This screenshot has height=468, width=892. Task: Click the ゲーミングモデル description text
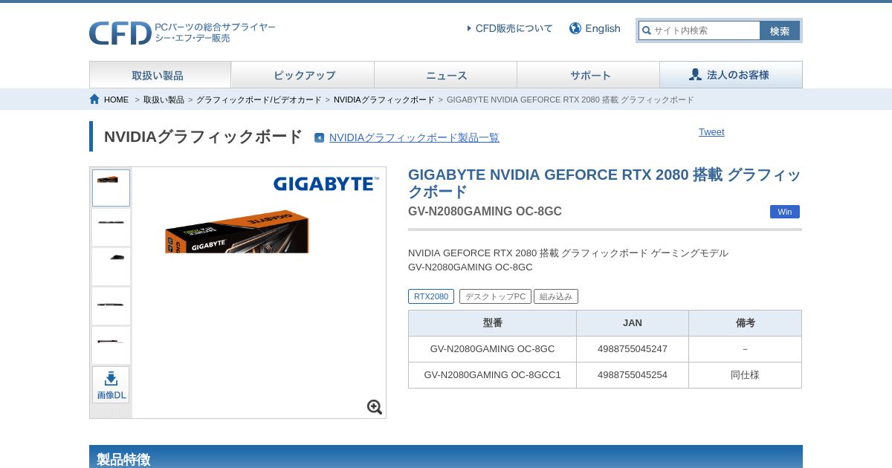pyautogui.click(x=690, y=253)
